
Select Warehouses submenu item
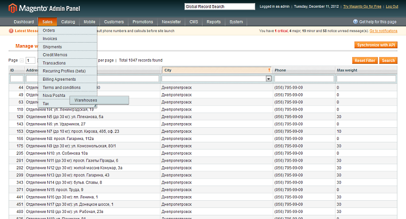coord(99,100)
